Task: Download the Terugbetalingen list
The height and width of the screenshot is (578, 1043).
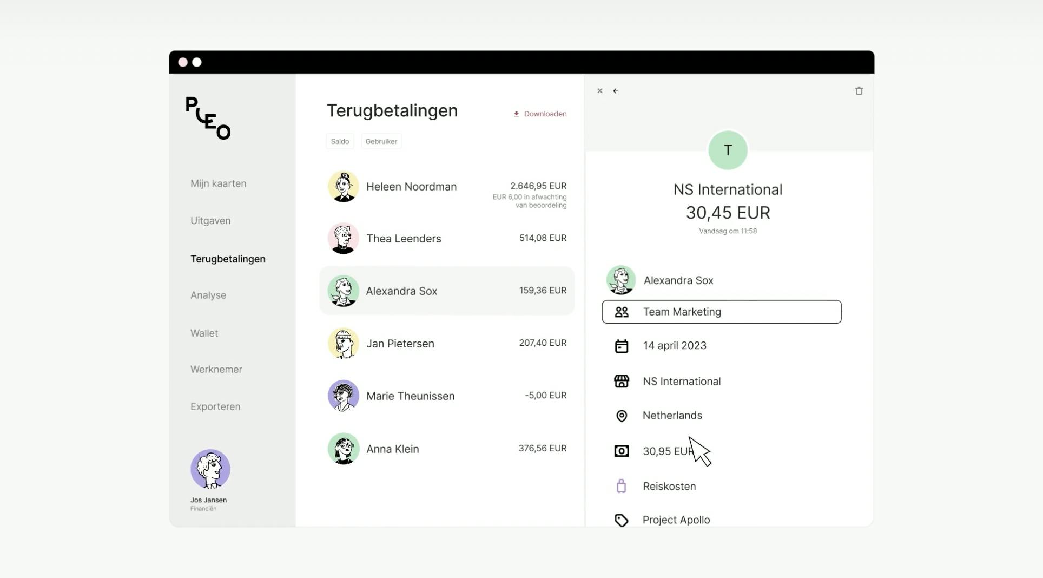Action: (540, 114)
